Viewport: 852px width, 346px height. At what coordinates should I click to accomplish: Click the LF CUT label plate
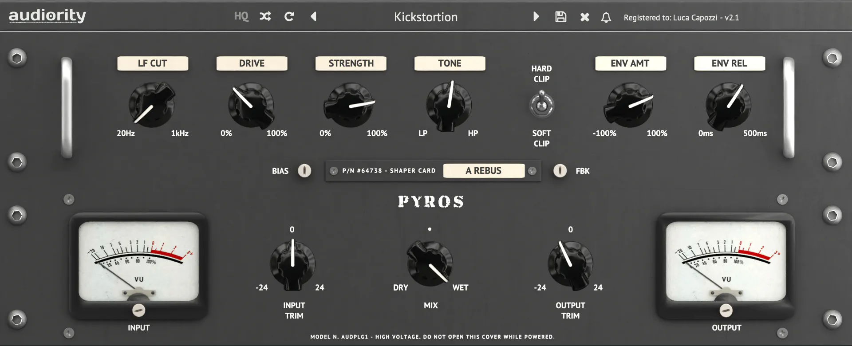click(x=153, y=63)
